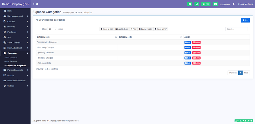Expand Products chevron arrow
Image resolution: width=255 pixels, height=124 pixels.
point(27,27)
